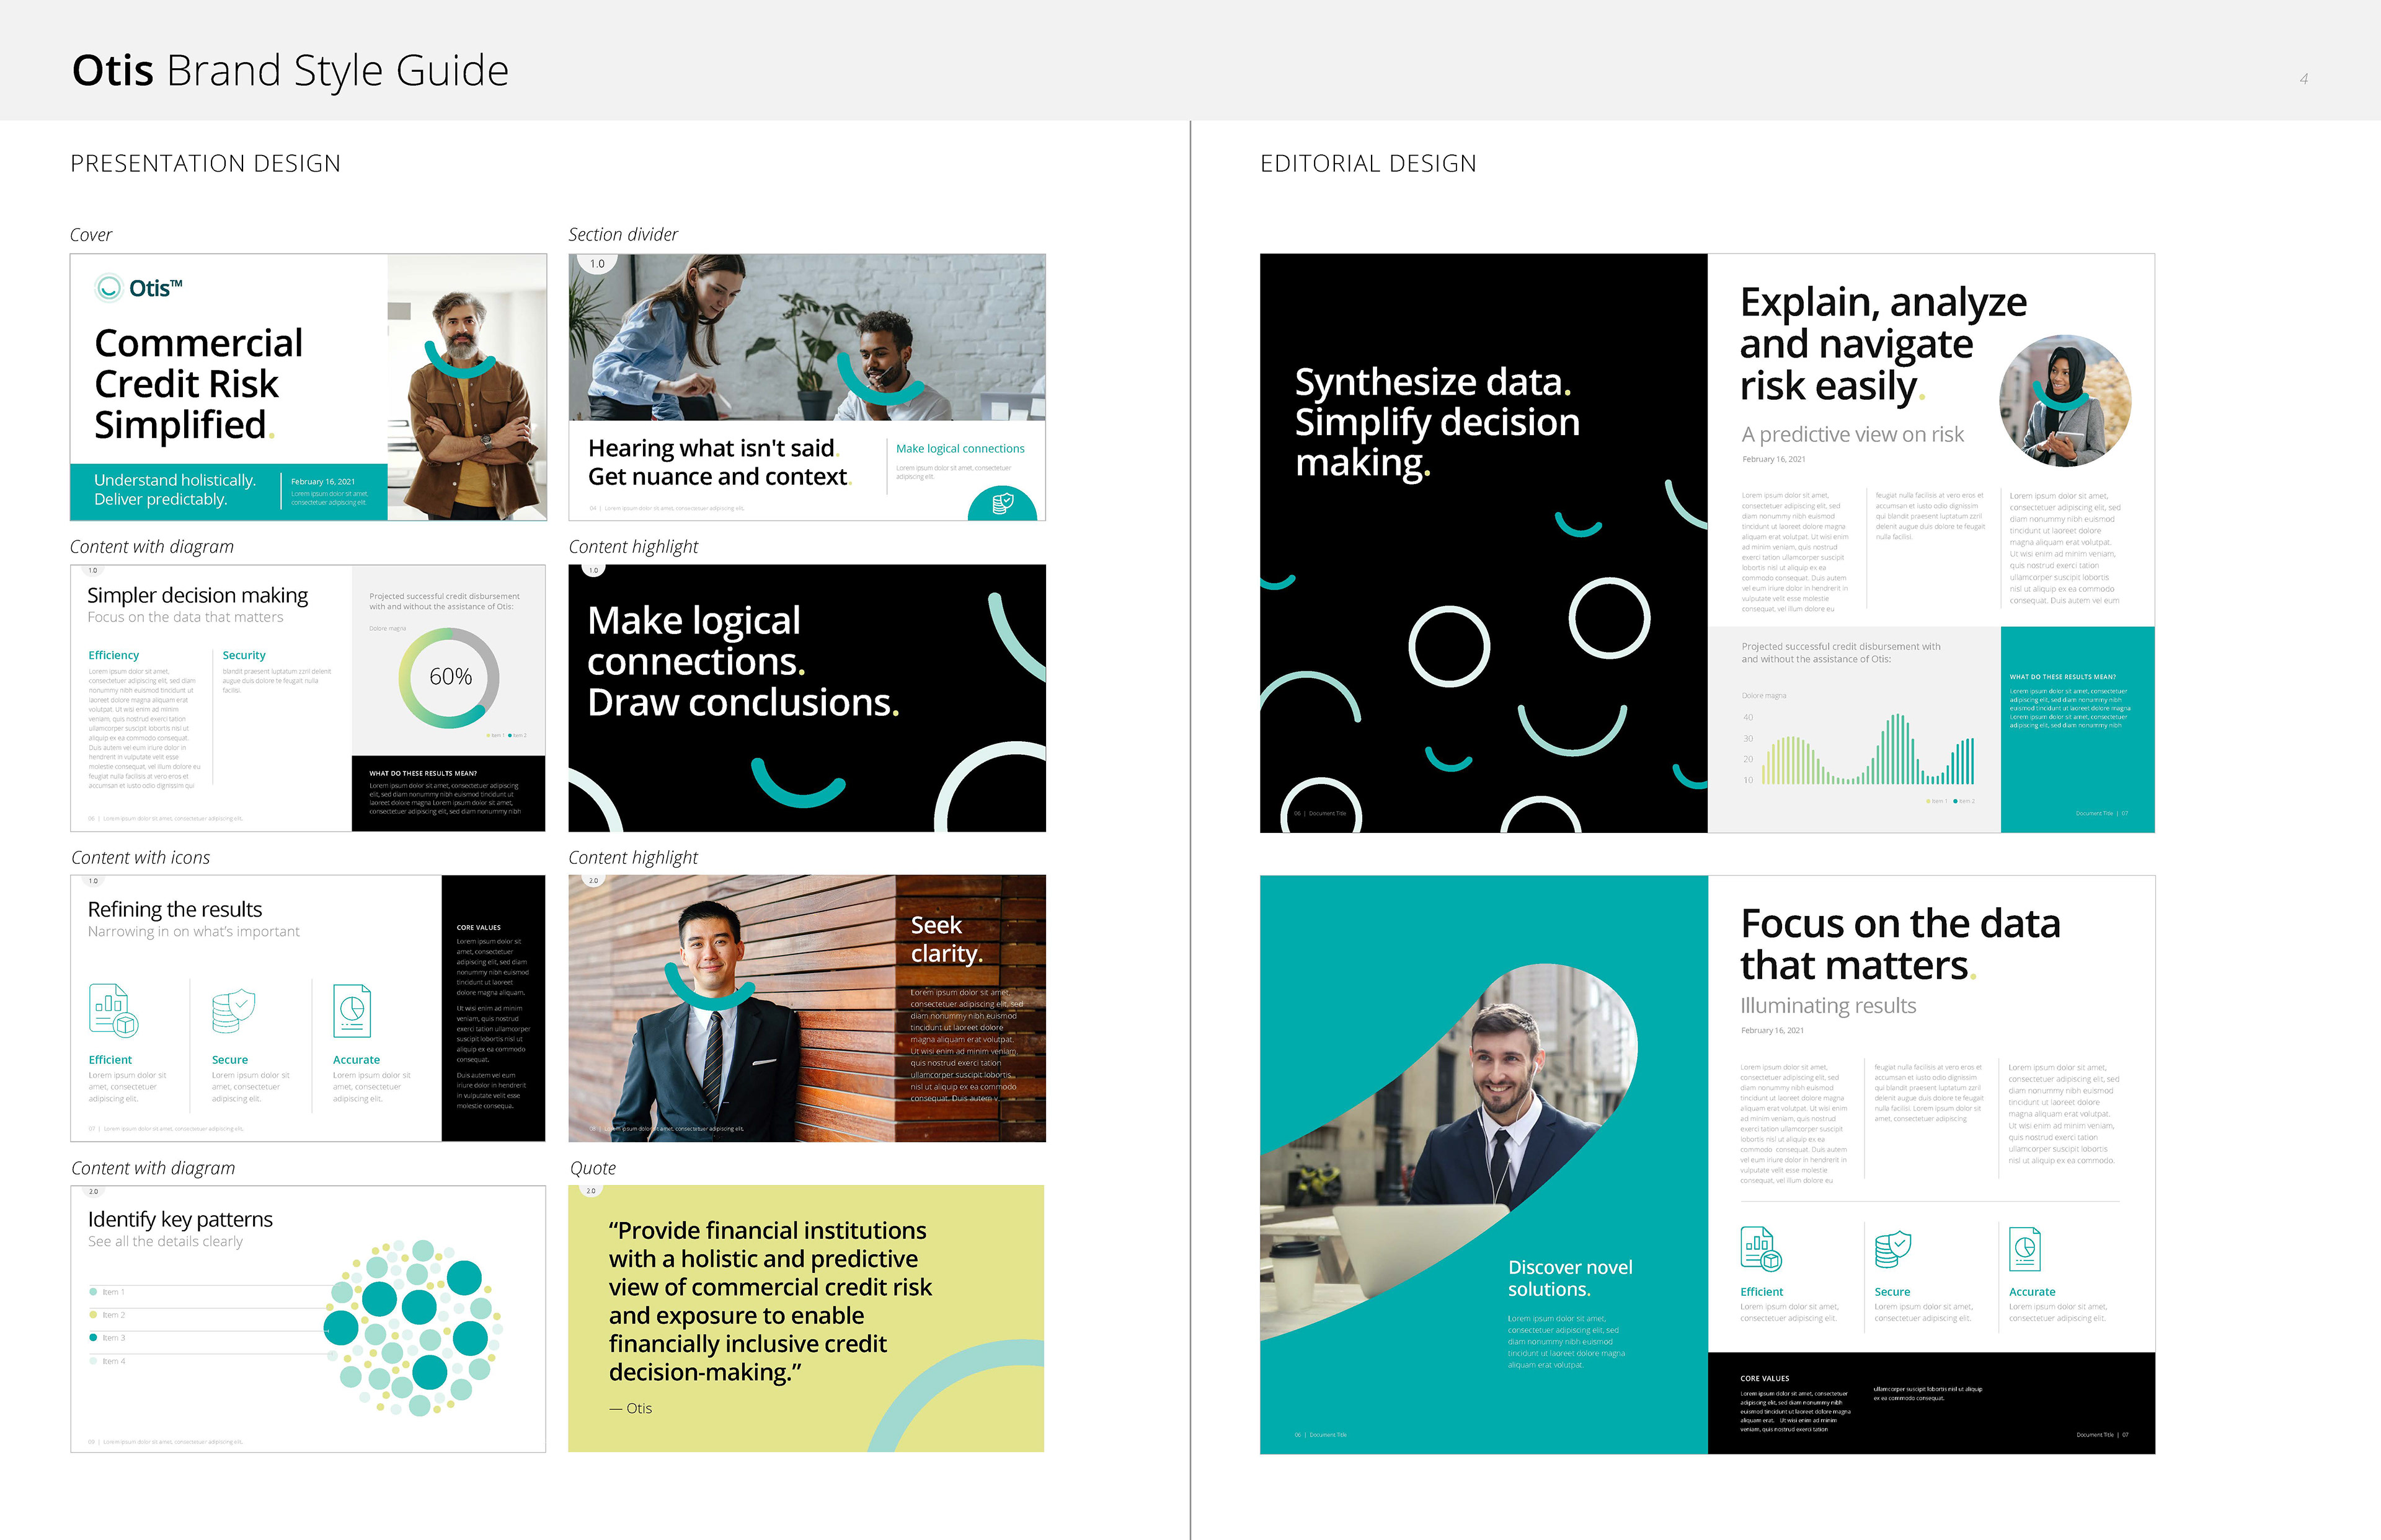Viewport: 2381px width, 1540px height.
Task: Click the Efficient icon on the Focus on the data page
Action: point(1761,1248)
